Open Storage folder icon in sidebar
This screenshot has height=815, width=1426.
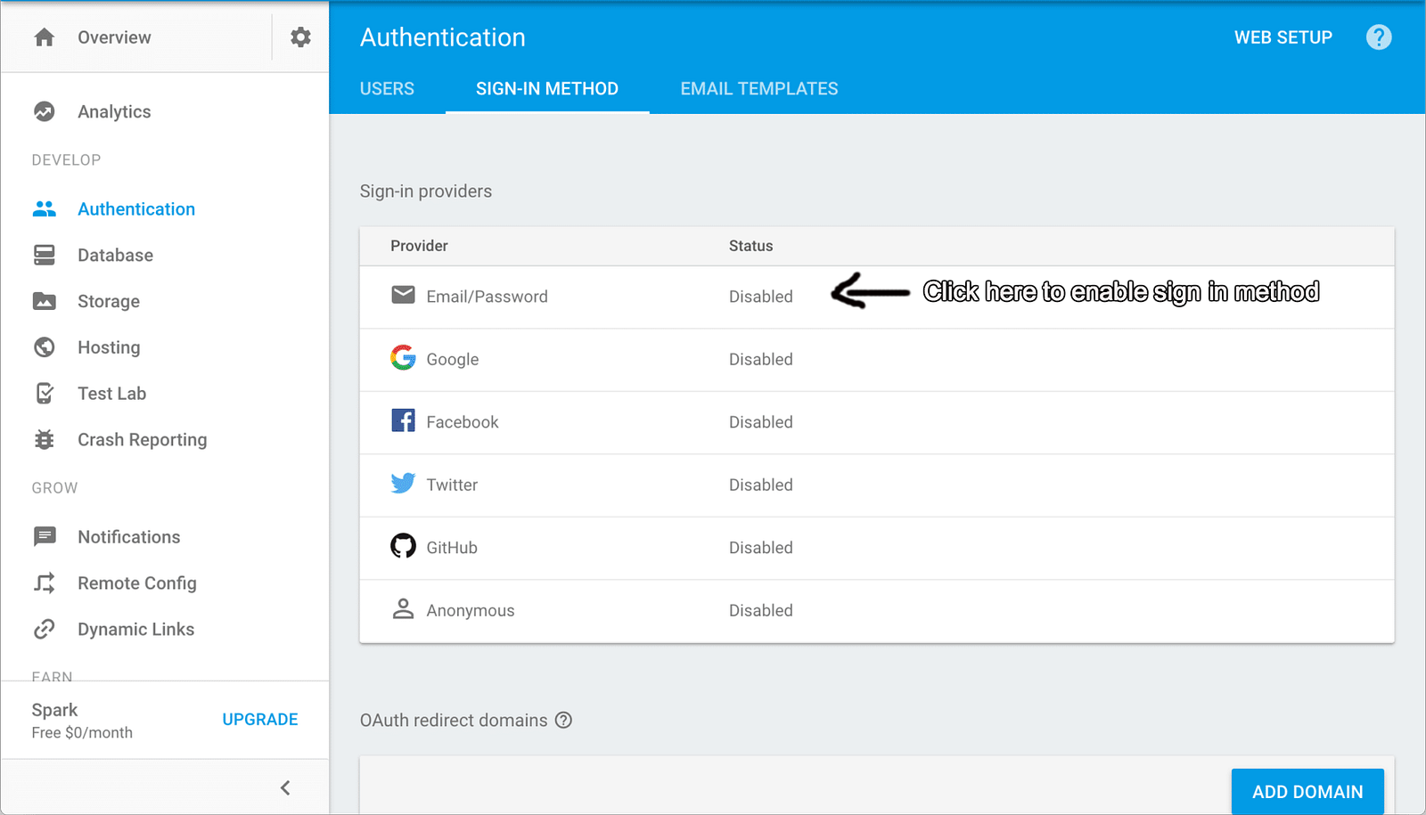(45, 301)
